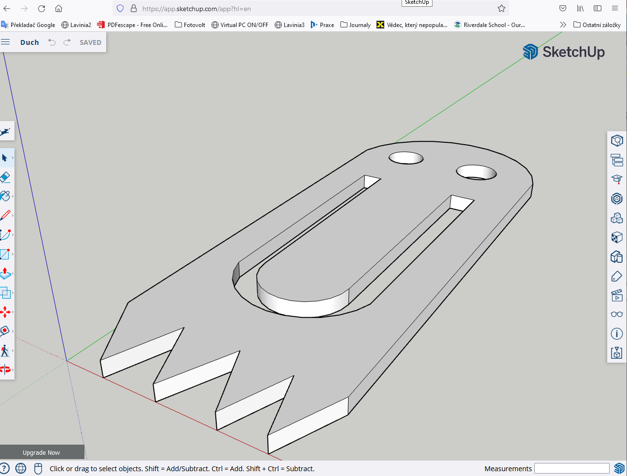Click the browser address bar URL
This screenshot has height=476, width=627.
coord(196,9)
